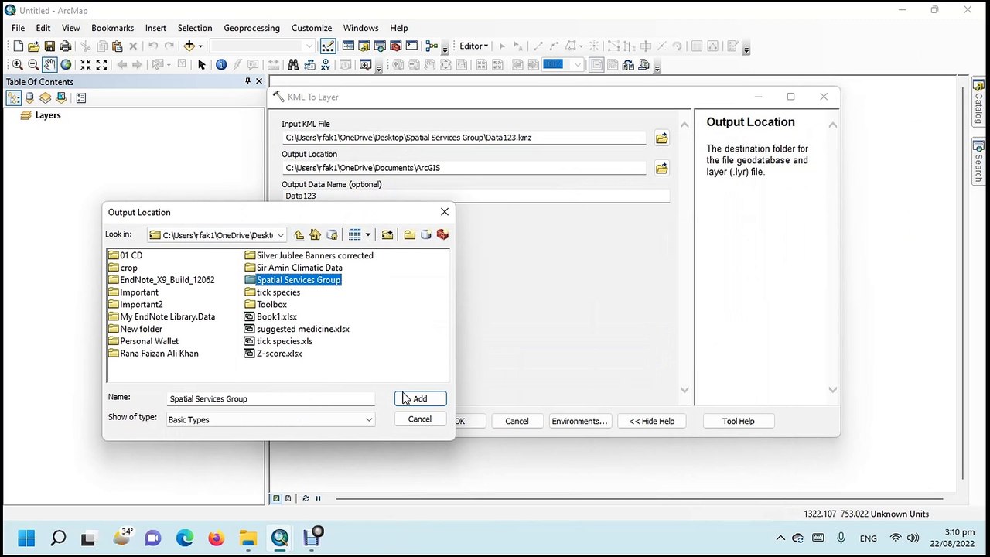
Task: Switch TOC to List By Source
Action: 30,98
